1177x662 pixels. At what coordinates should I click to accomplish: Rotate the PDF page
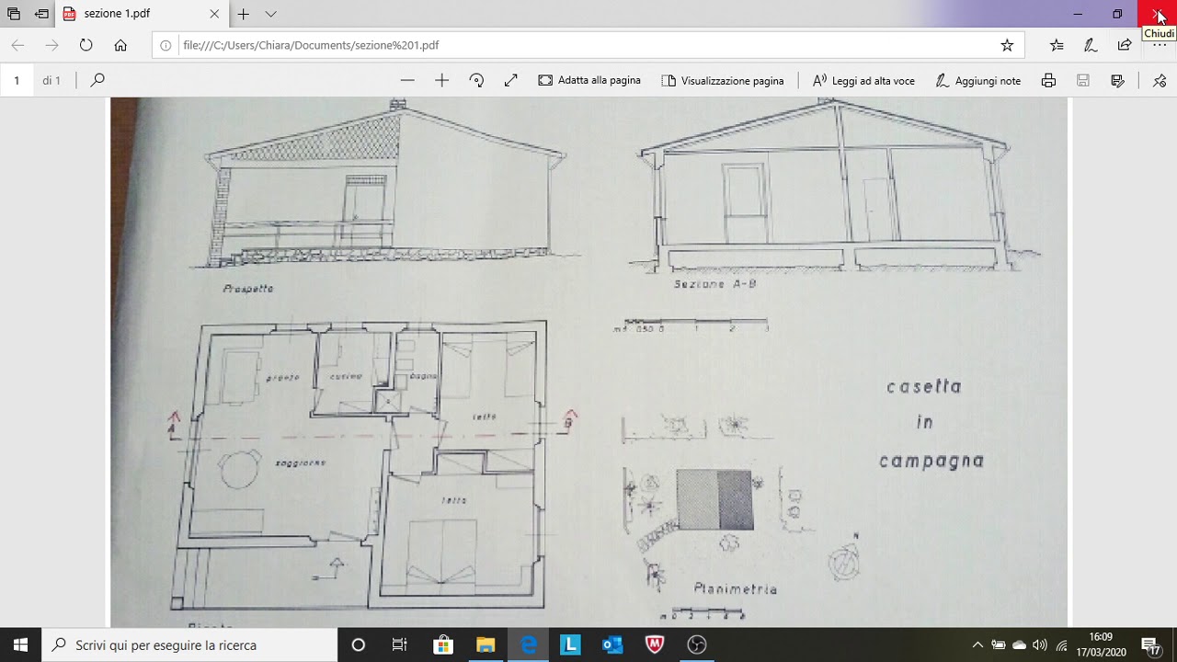pos(476,81)
